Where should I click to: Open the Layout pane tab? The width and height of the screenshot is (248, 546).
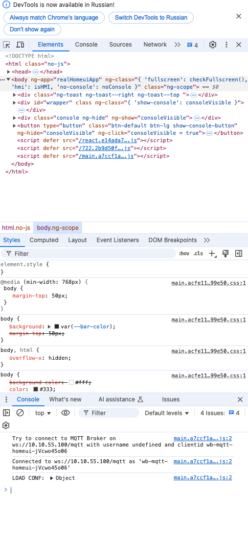pos(77,240)
